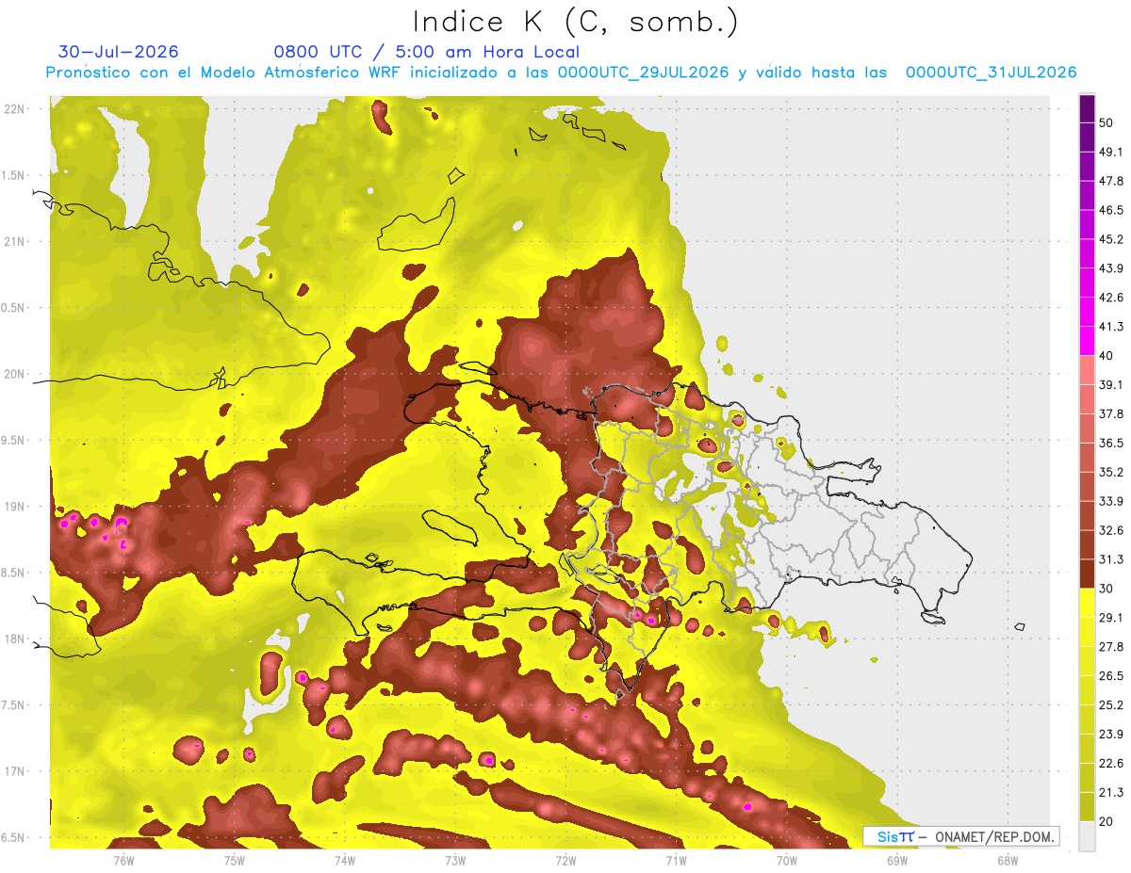Click the 39.1 value on the color scale
1131x873 pixels.
click(x=1111, y=384)
